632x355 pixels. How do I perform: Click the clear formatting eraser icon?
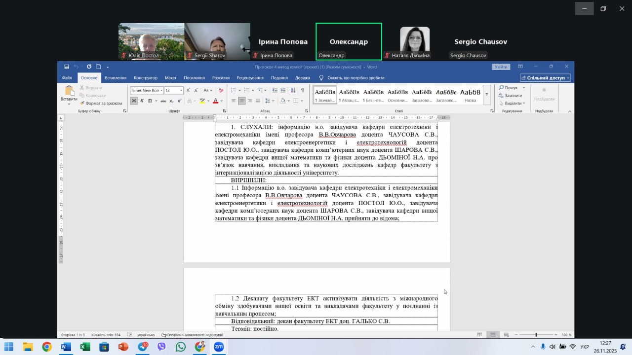[221, 90]
